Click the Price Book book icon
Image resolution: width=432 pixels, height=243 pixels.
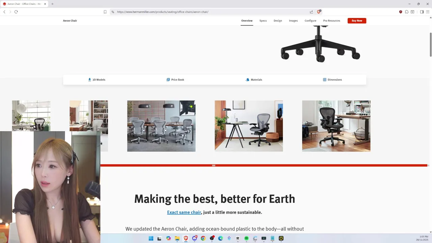tap(168, 80)
